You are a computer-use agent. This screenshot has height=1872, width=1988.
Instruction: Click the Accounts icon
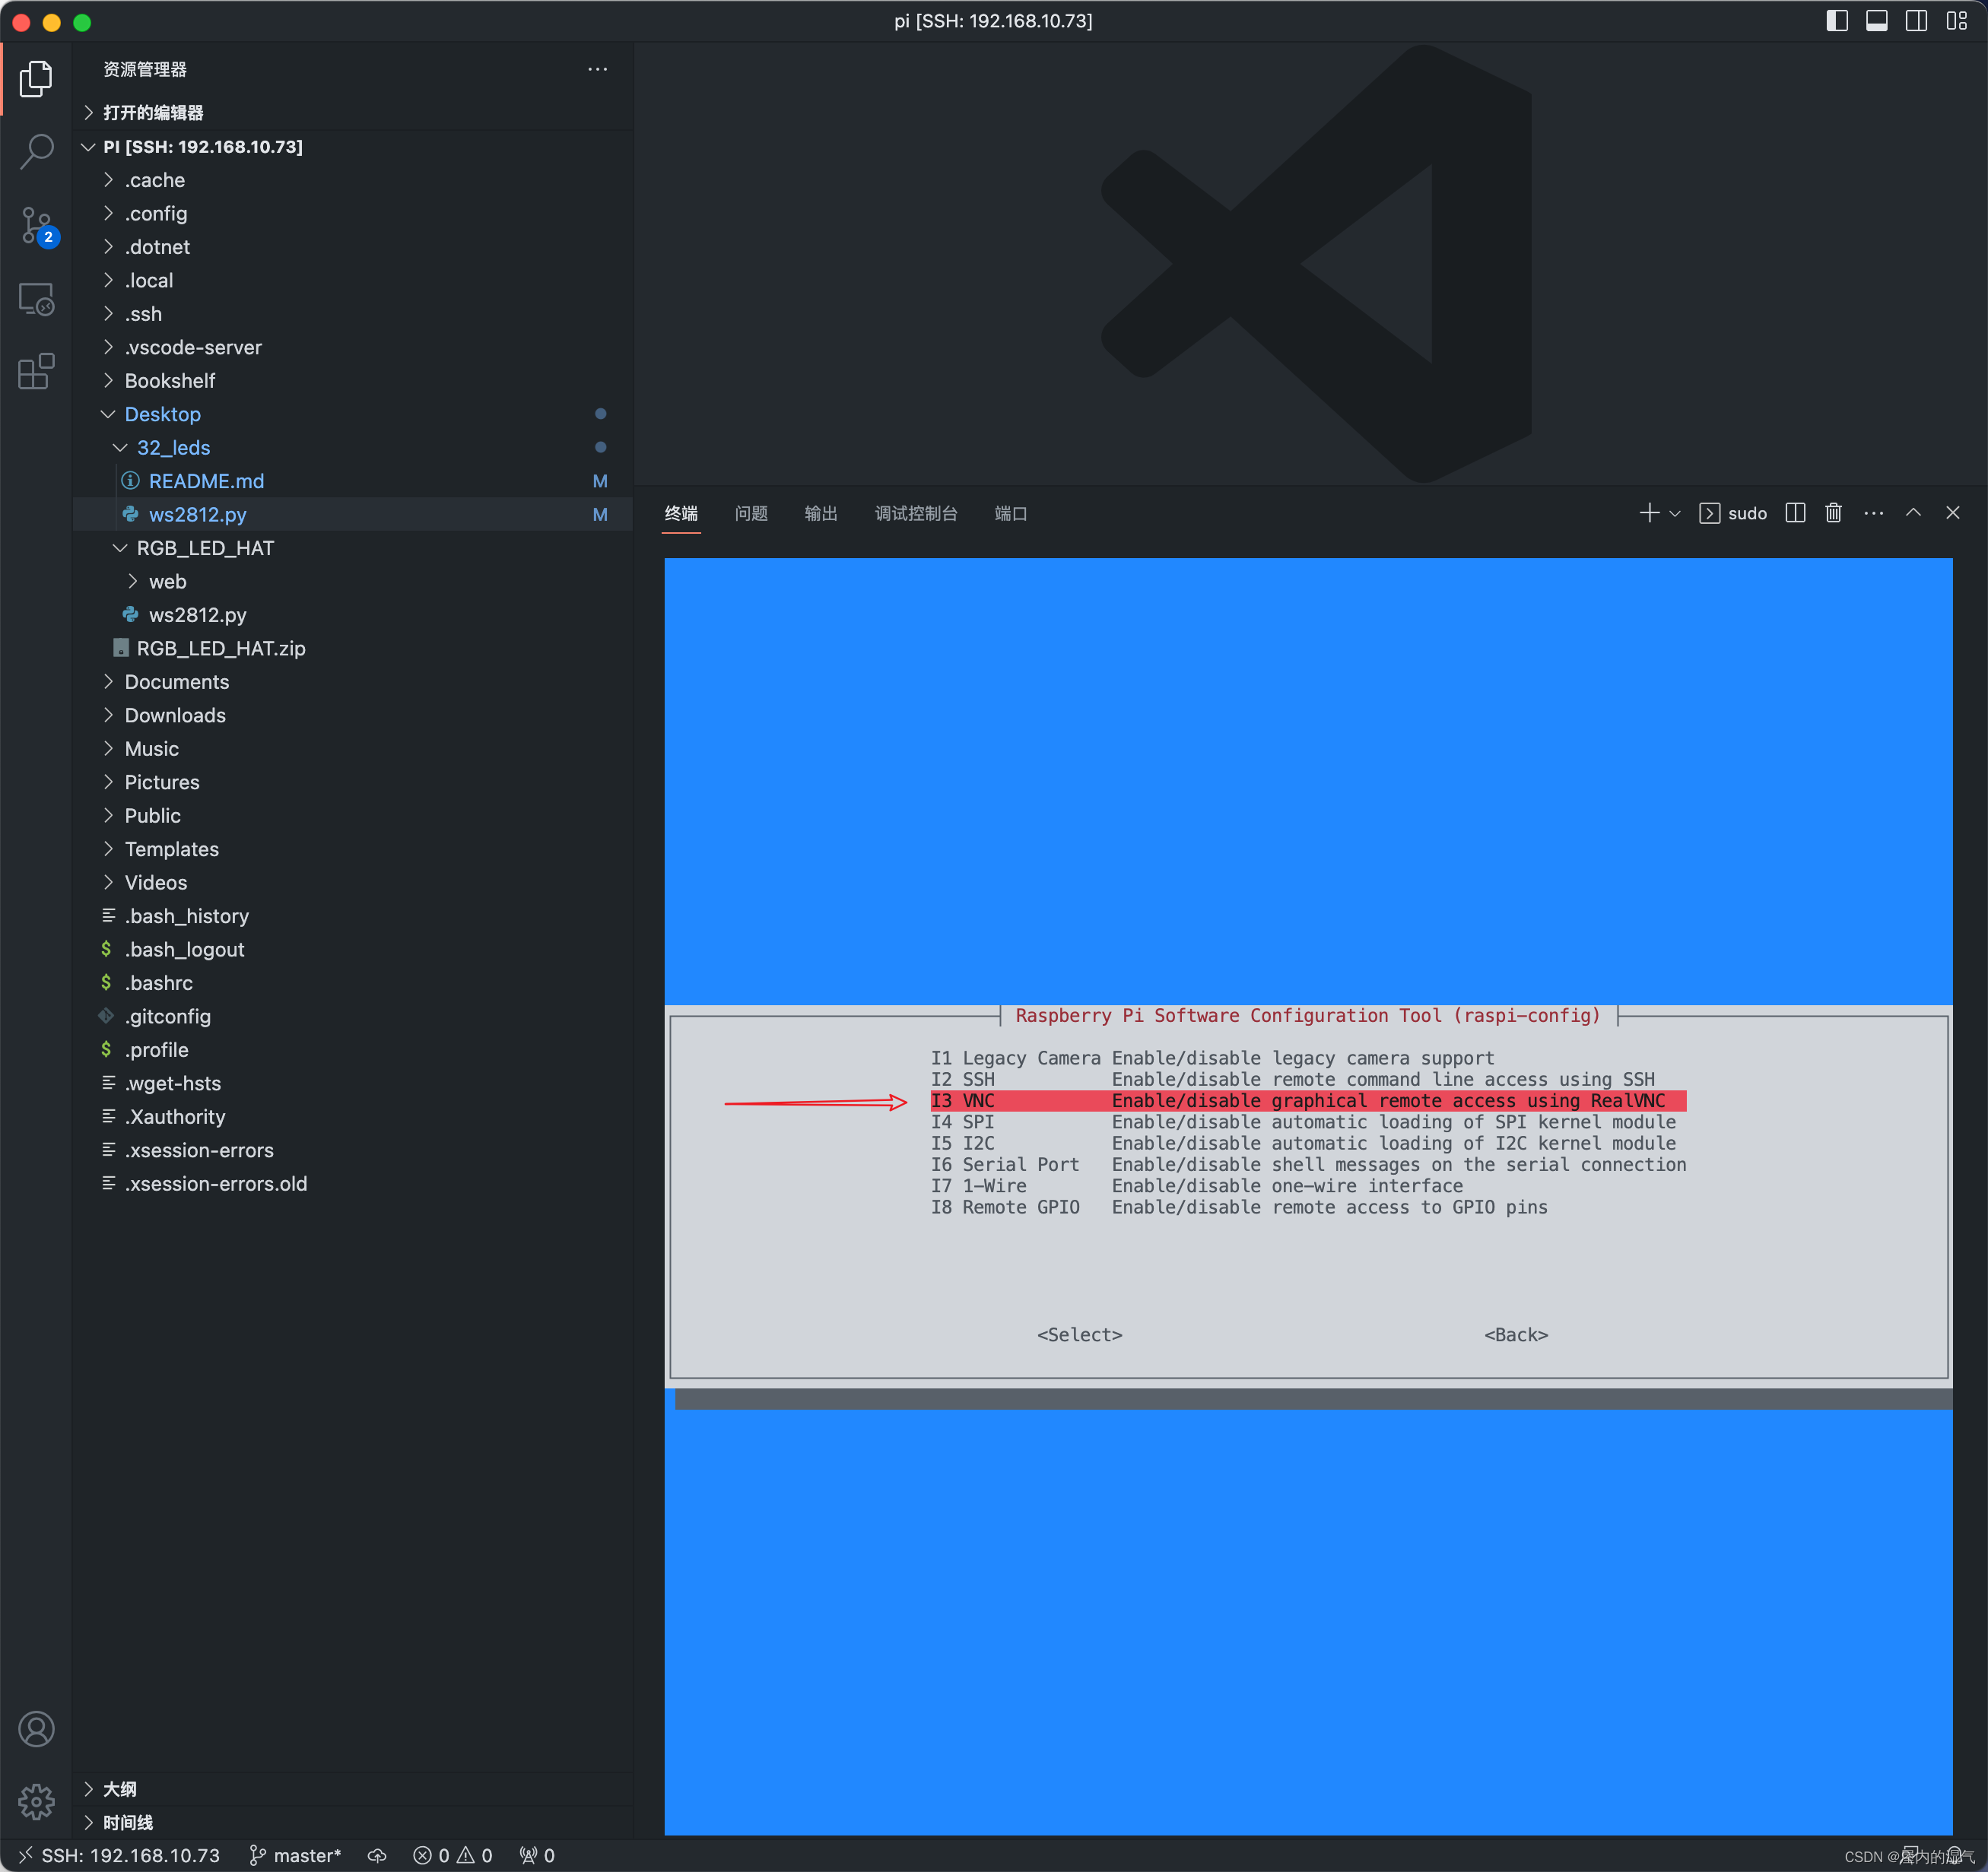coord(37,1729)
